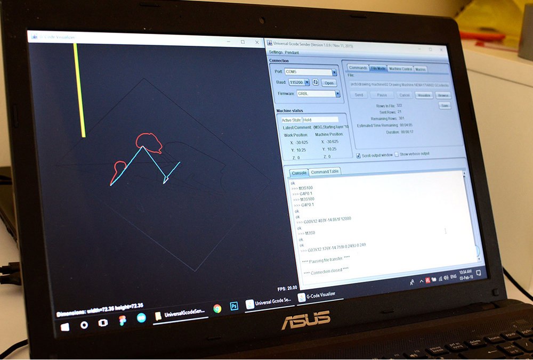Screen dimensions: 533x360
Task: Launch Figma from the taskbar
Action: pyautogui.click(x=123, y=320)
